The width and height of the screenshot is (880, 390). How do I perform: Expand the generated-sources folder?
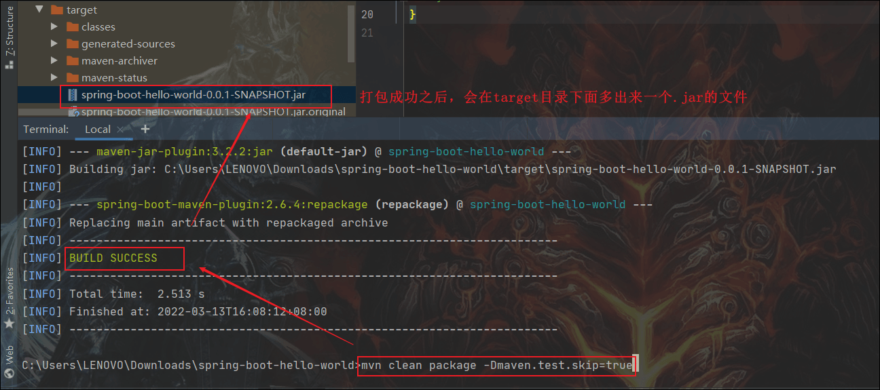click(x=54, y=43)
